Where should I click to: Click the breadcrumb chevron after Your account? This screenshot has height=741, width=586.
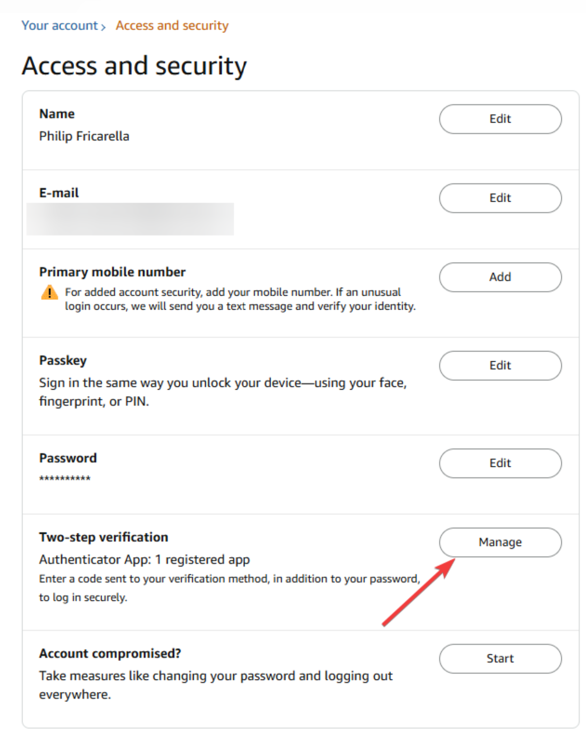click(x=103, y=27)
